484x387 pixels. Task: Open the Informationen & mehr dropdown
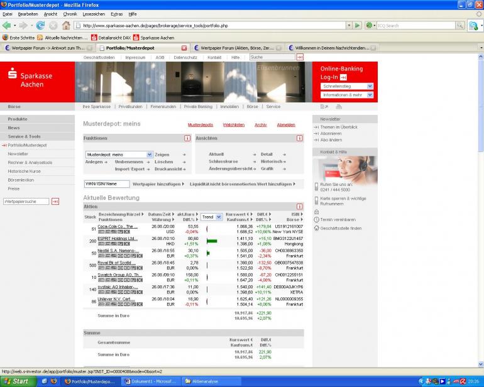click(347, 95)
